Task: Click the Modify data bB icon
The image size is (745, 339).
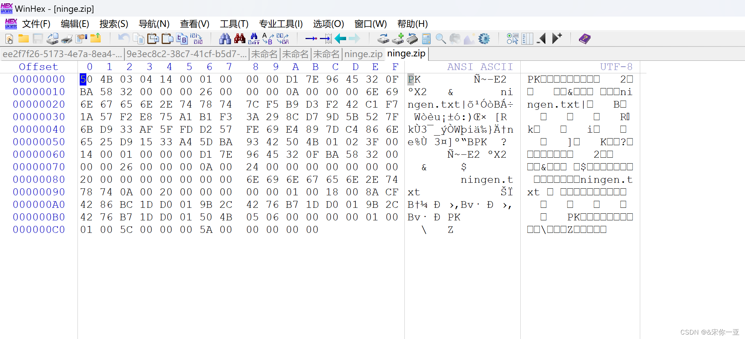Action: pyautogui.click(x=182, y=39)
